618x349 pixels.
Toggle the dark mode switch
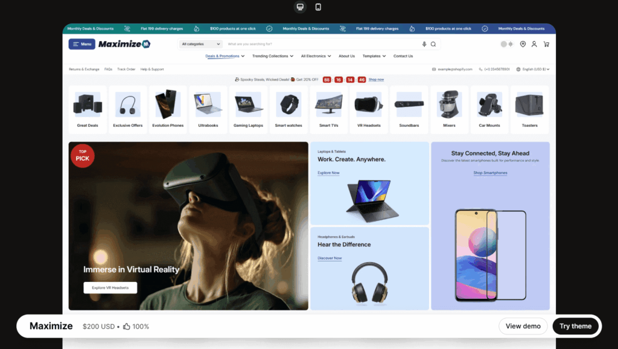(506, 44)
